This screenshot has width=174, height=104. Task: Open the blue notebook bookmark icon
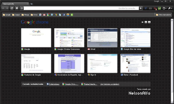(52, 15)
